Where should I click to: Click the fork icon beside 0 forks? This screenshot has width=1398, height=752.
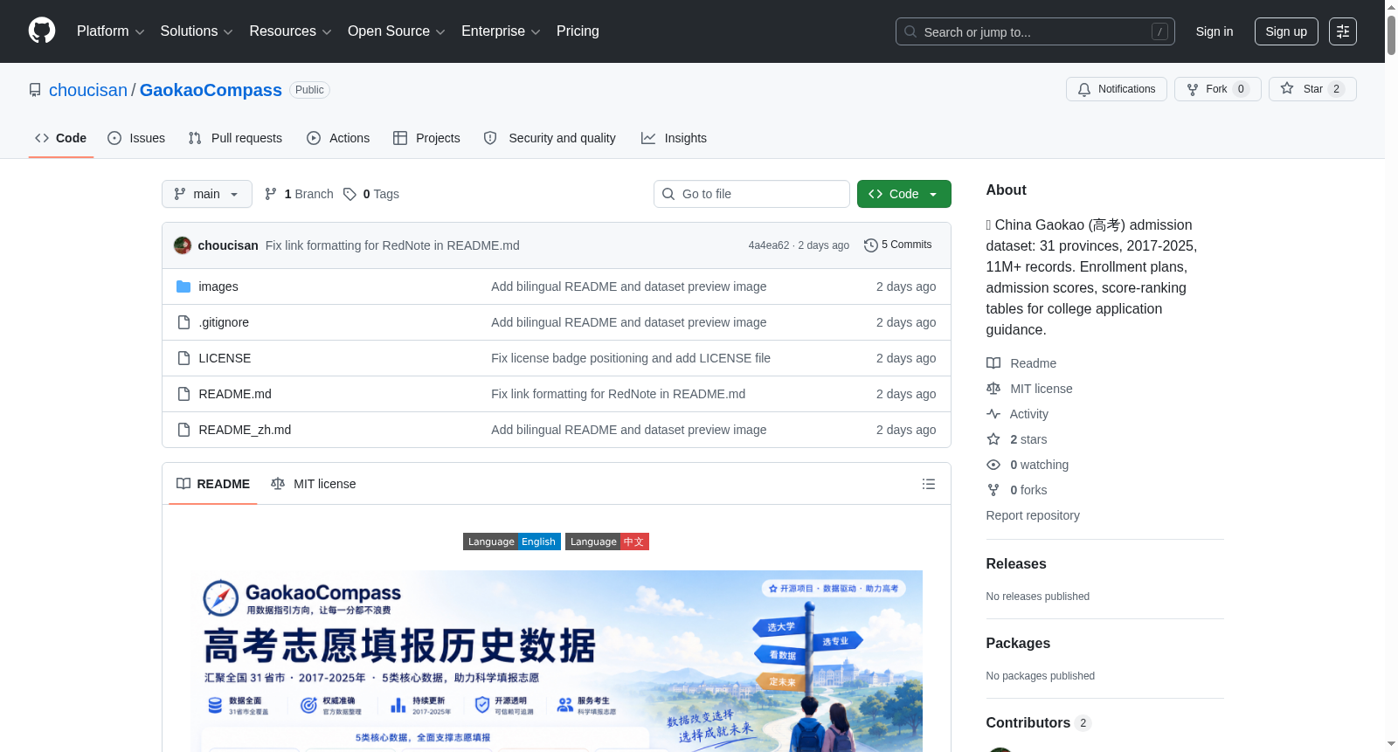point(993,490)
